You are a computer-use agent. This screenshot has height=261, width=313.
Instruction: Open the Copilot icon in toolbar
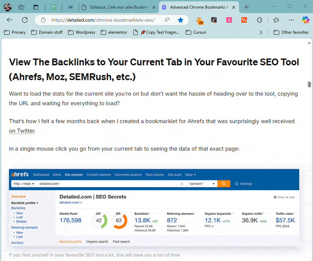click(x=305, y=20)
